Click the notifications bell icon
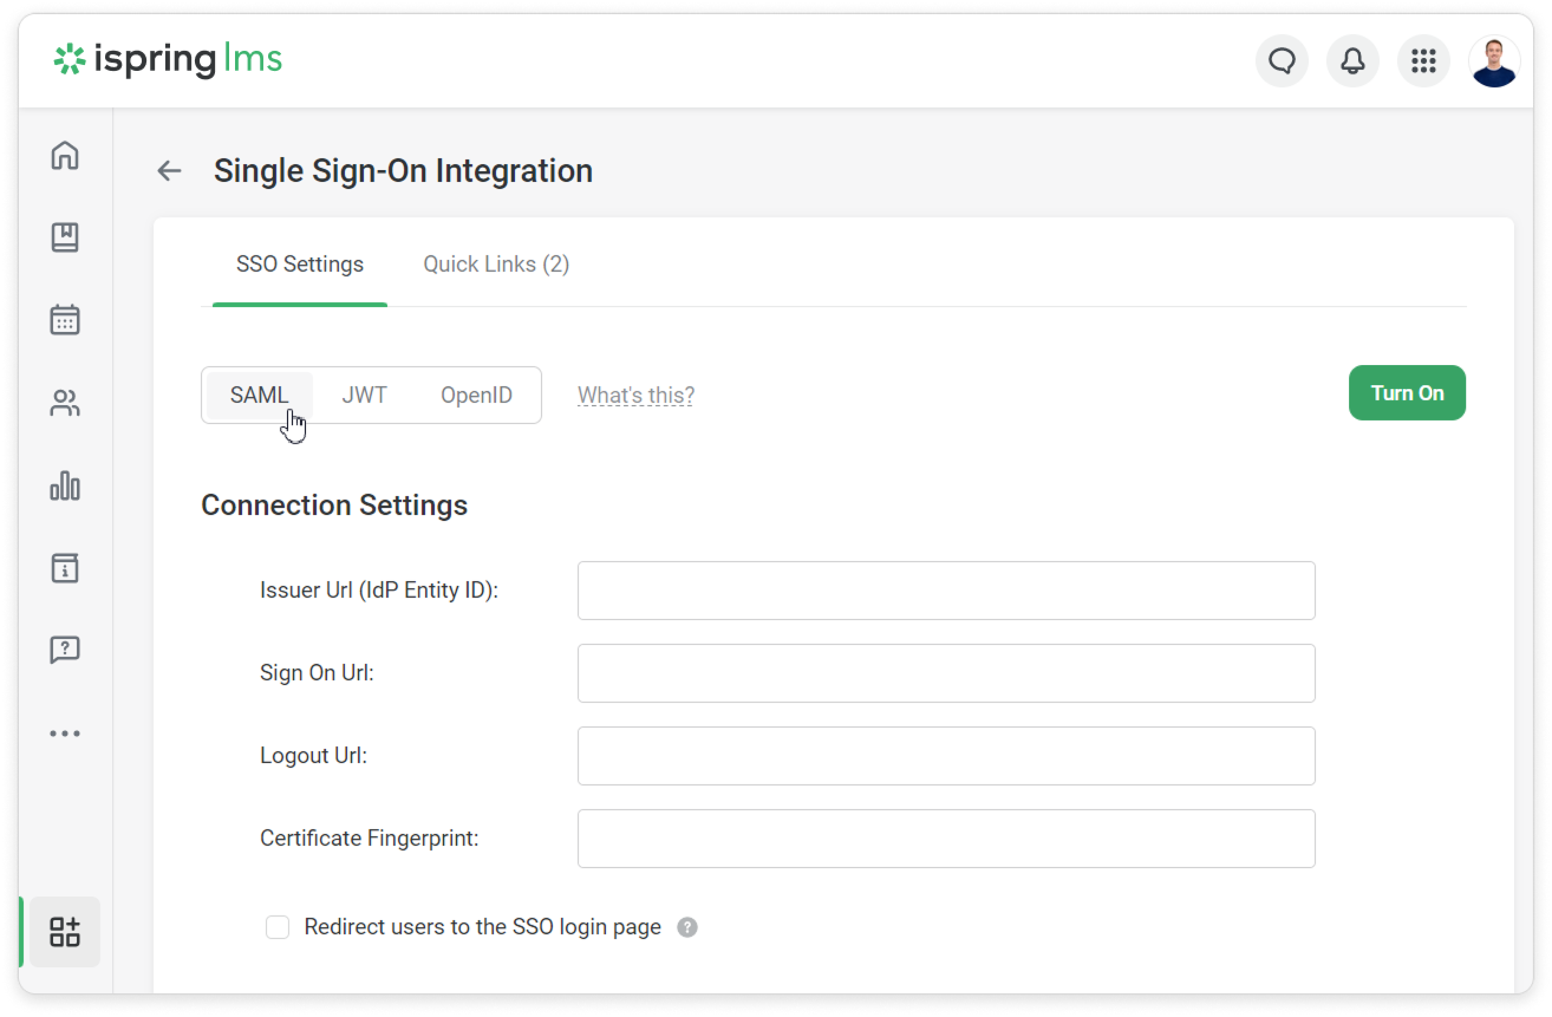Viewport: 1552px width, 1017px height. (1352, 61)
